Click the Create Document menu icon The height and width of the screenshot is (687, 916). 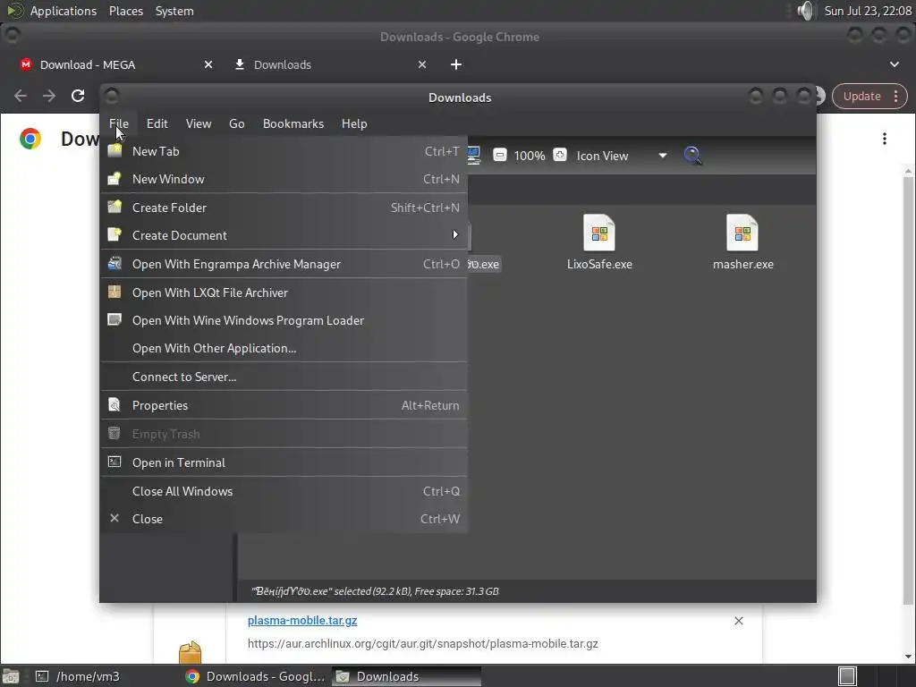point(114,235)
